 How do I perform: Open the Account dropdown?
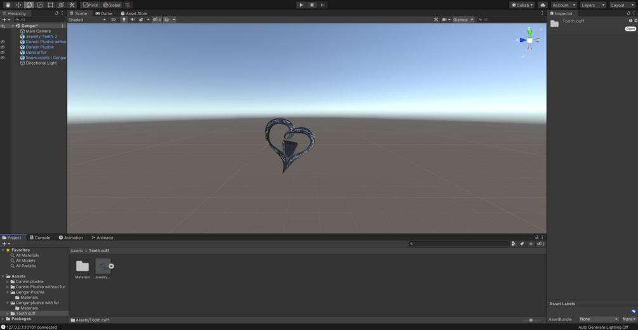[564, 5]
